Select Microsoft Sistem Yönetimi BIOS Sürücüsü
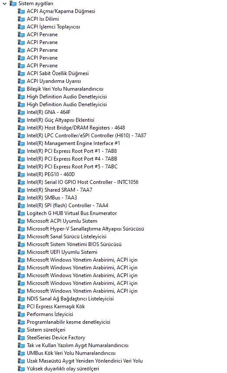The height and width of the screenshot is (373, 227). point(74,244)
